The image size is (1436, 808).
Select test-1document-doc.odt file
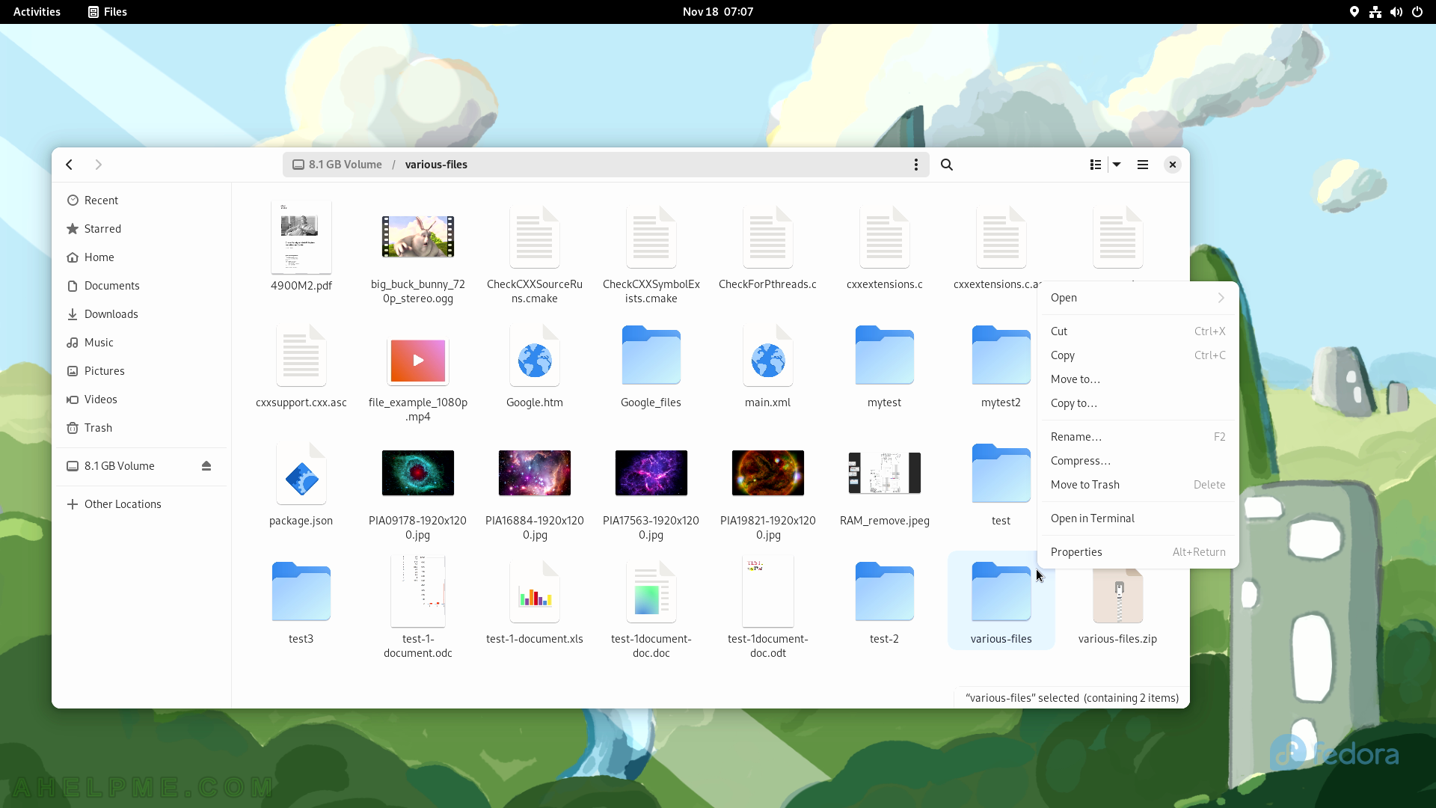tap(768, 591)
